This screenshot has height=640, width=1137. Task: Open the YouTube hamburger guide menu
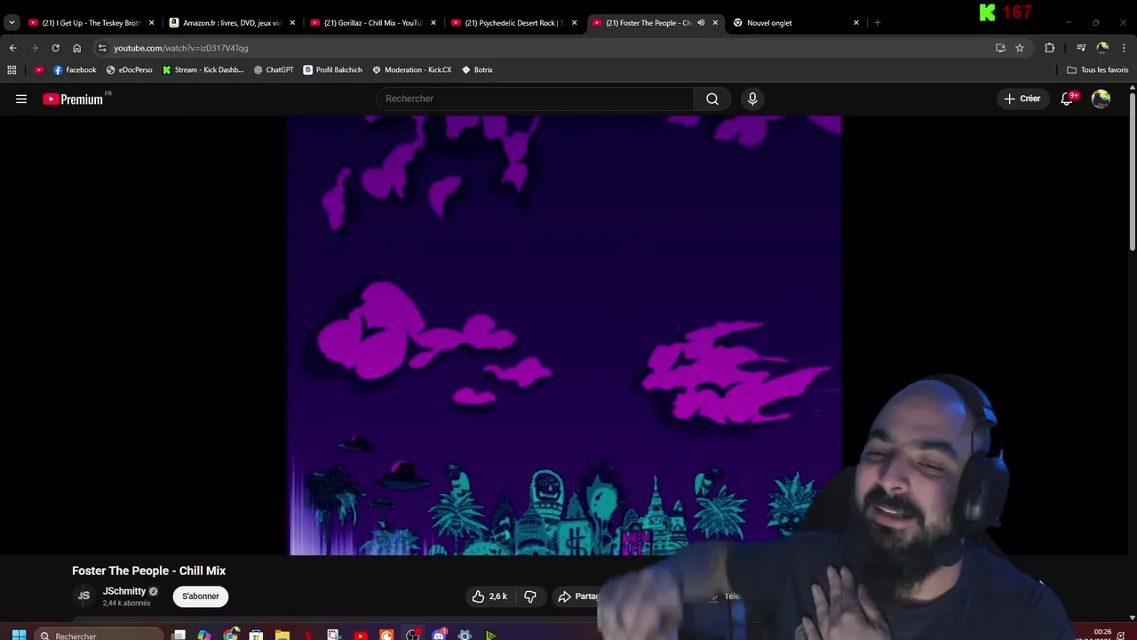[x=21, y=99]
